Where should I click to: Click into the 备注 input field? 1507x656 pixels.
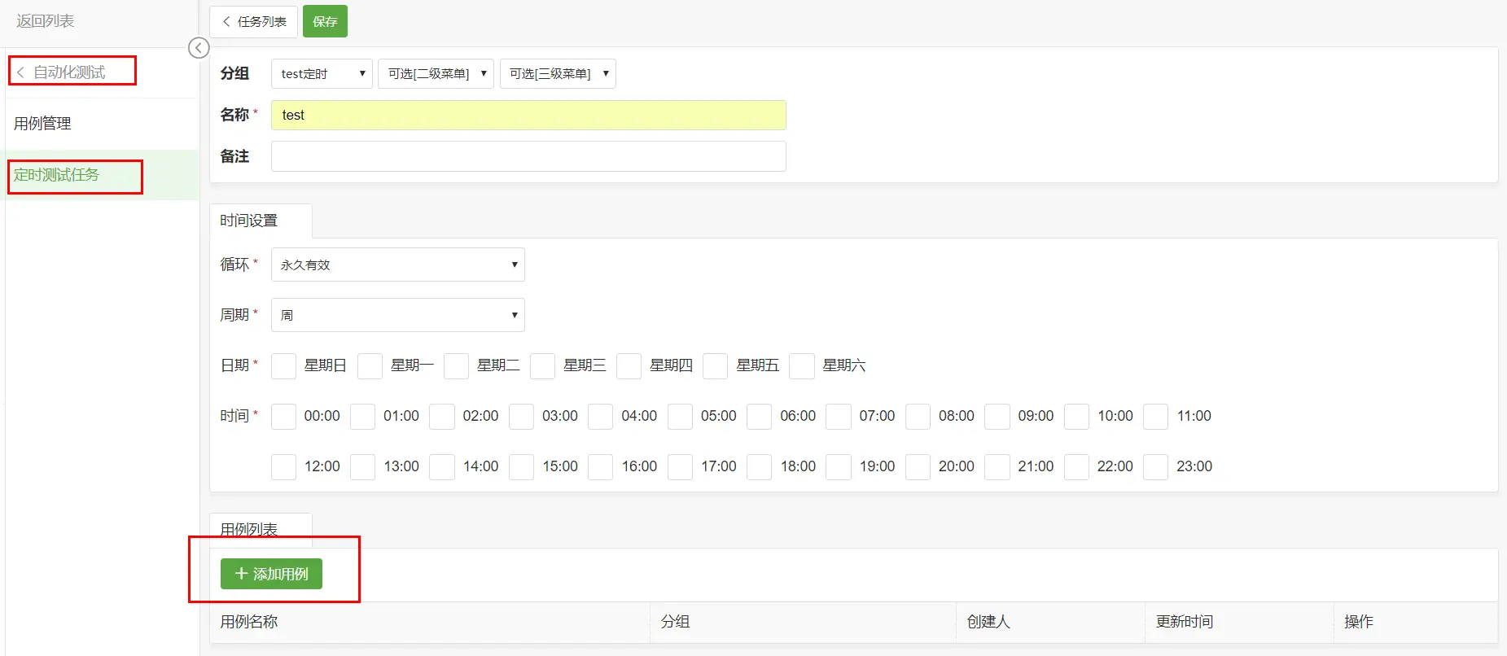tap(528, 156)
